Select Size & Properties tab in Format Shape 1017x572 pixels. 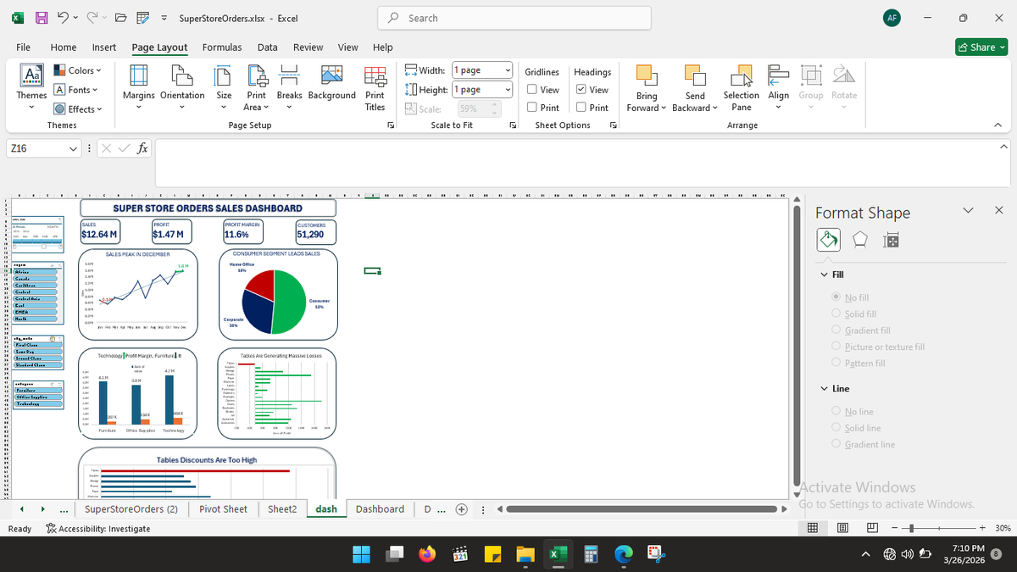pos(891,242)
